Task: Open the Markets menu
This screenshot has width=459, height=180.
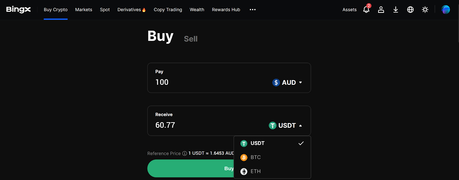Action: (83, 9)
